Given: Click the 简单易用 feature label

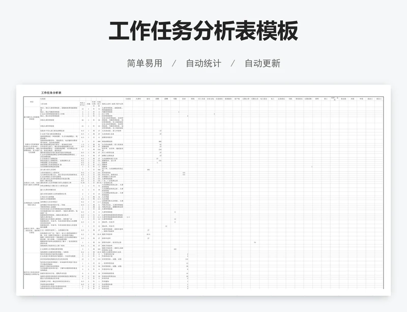Looking at the screenshot, I should 144,63.
